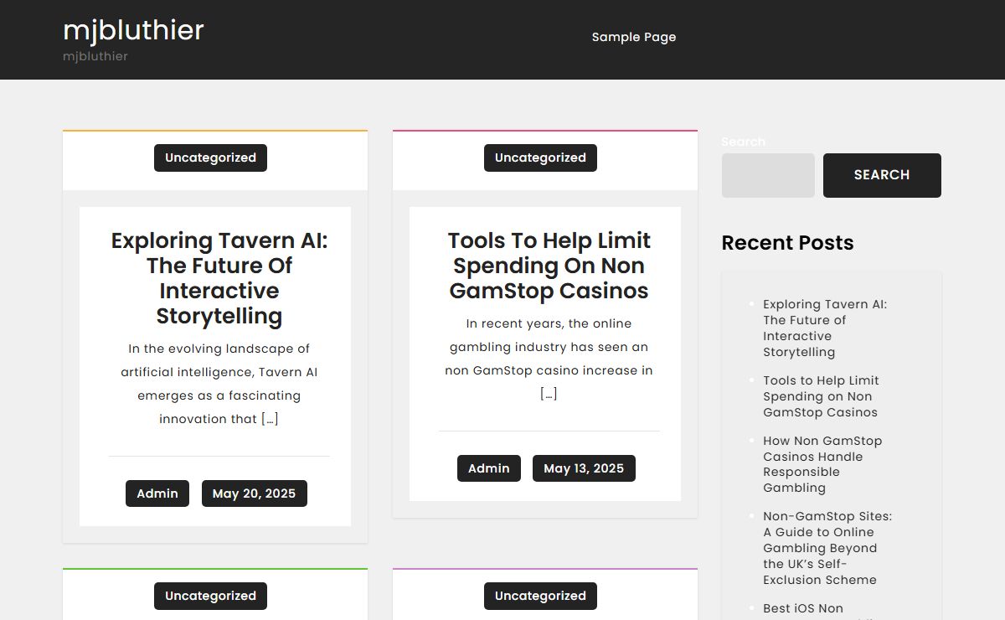The width and height of the screenshot is (1005, 620).
Task: Open Tools to Help Limit Spending link in Recent Posts
Action: click(822, 396)
